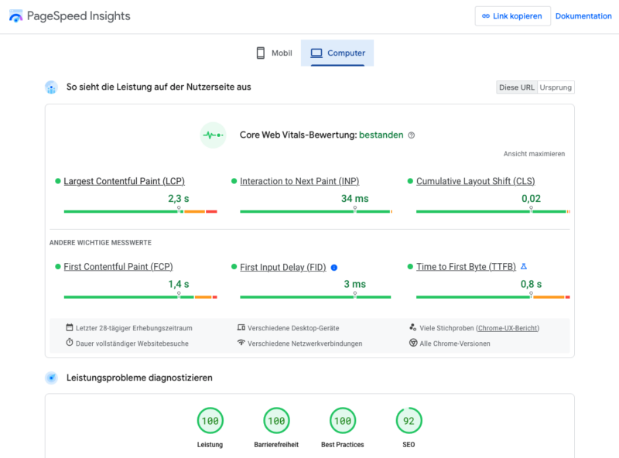
Task: Switch to the Mobil tab
Action: 274,53
